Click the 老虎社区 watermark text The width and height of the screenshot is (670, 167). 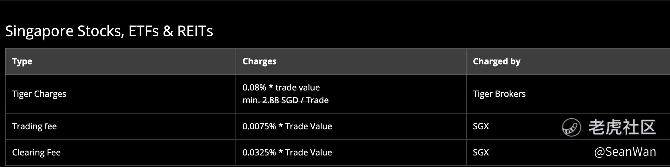(x=622, y=127)
